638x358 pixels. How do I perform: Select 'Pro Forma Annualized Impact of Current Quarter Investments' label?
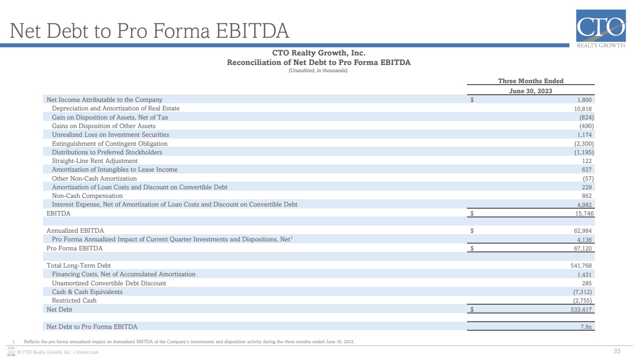pos(173,239)
